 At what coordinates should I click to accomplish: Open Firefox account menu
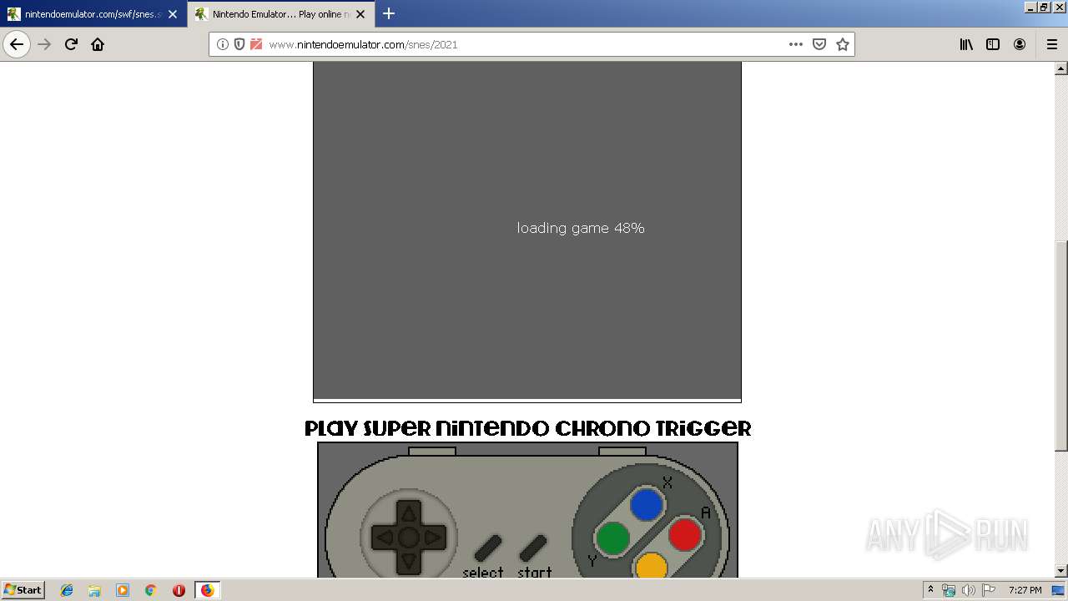pyautogui.click(x=1020, y=44)
